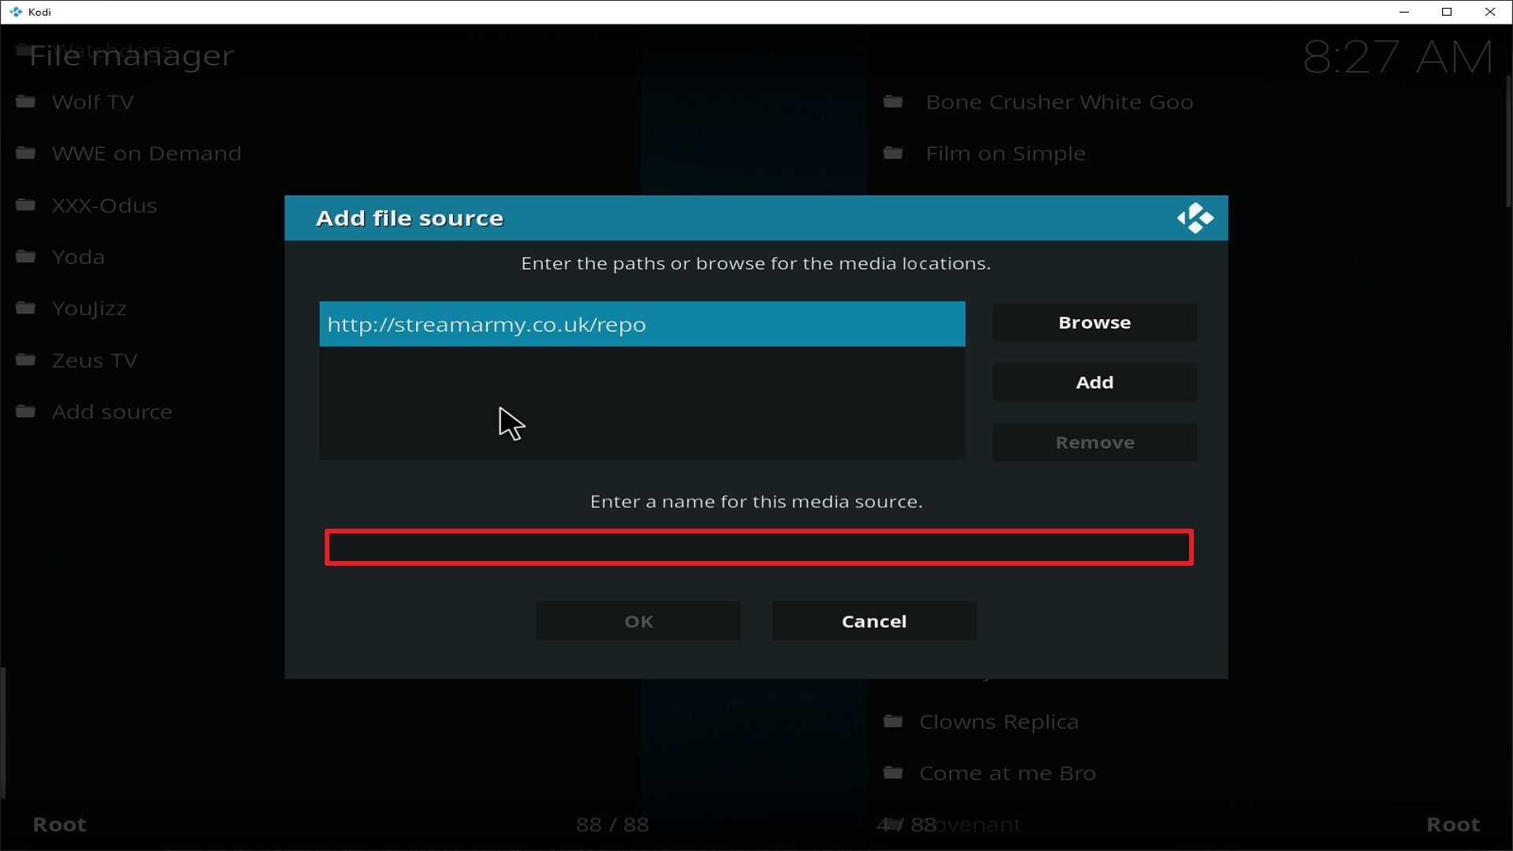Click the Kodi logo in dialog header
The height and width of the screenshot is (851, 1513).
pos(1195,218)
